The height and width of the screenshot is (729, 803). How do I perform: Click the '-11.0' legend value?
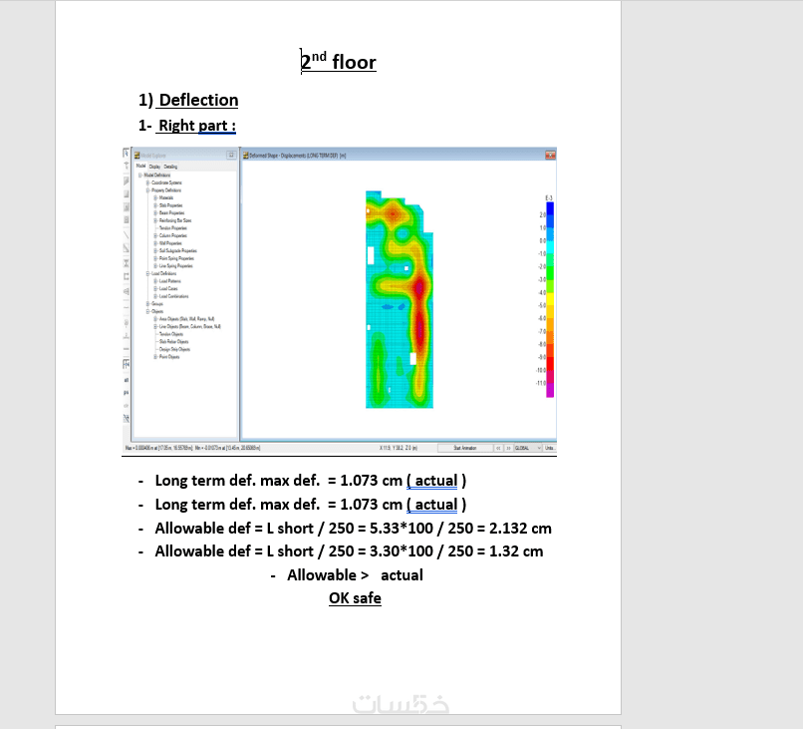[x=541, y=383]
